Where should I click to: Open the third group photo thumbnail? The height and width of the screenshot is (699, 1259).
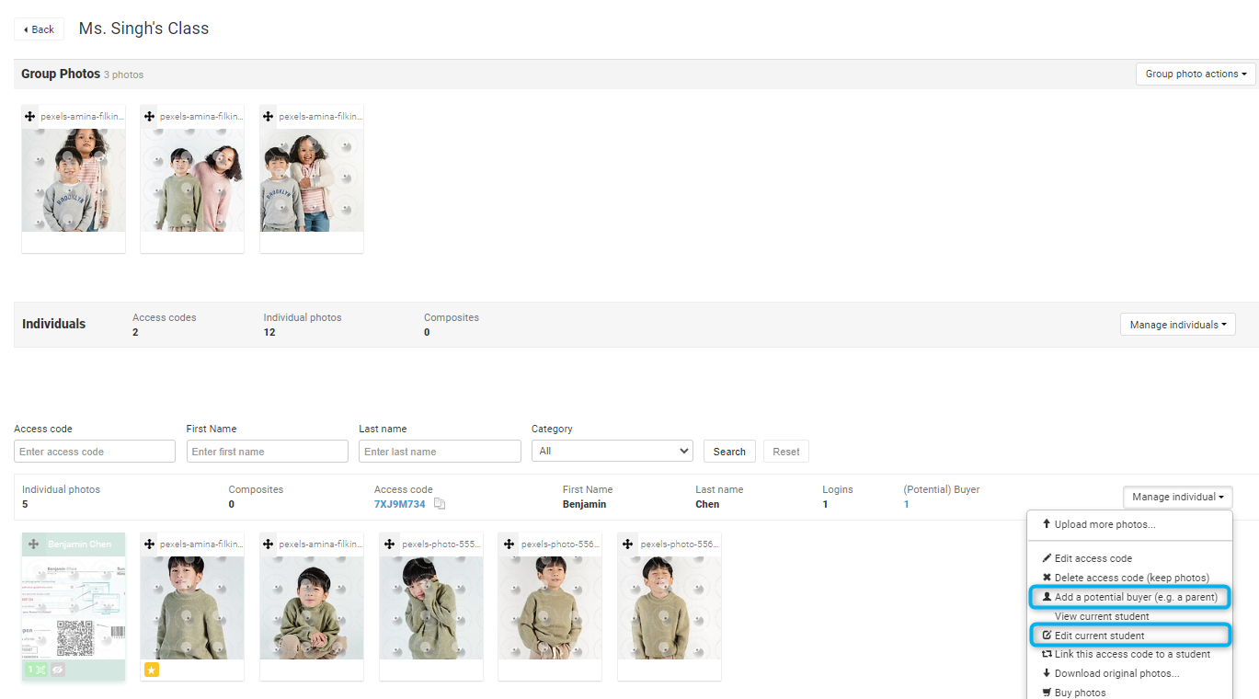click(312, 180)
